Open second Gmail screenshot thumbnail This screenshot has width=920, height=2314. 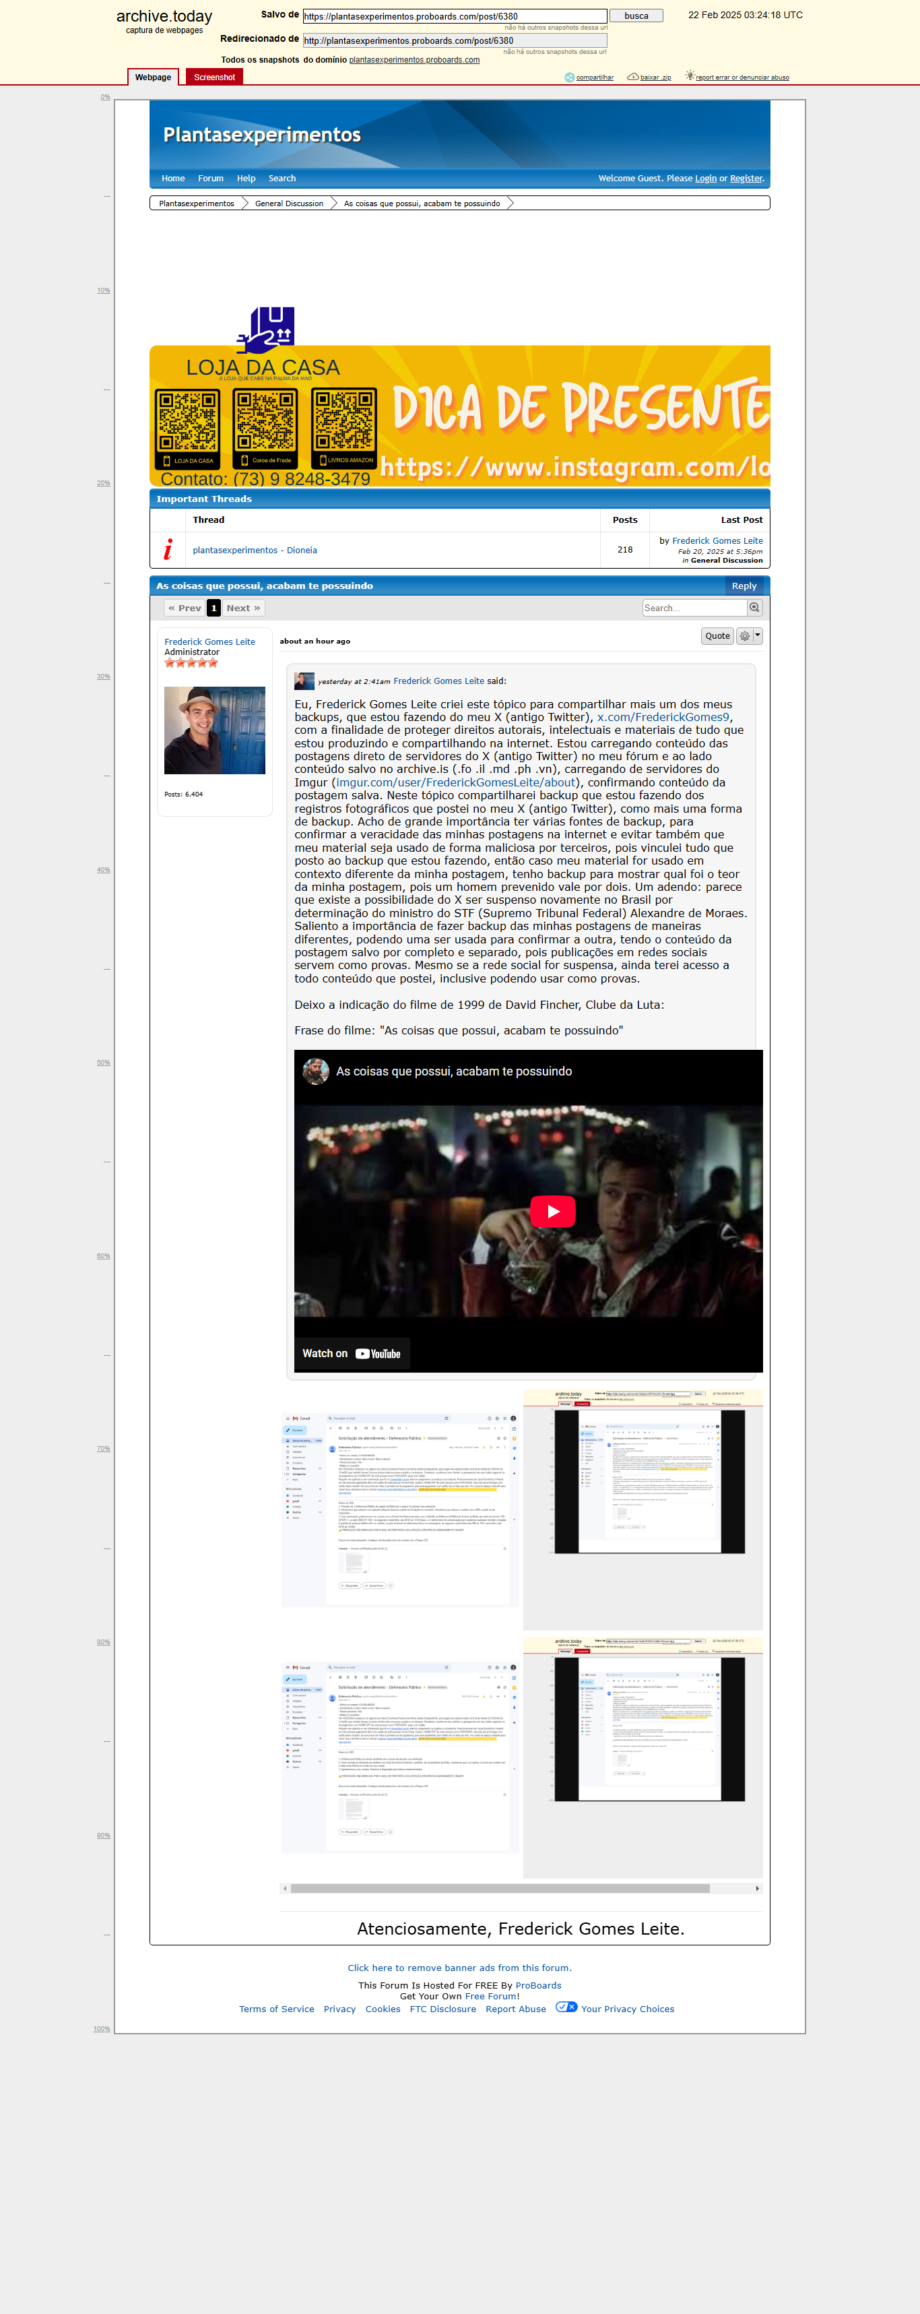(400, 1757)
